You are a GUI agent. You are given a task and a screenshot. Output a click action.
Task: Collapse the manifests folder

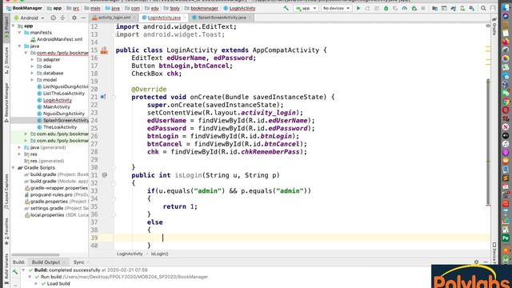[x=19, y=33]
